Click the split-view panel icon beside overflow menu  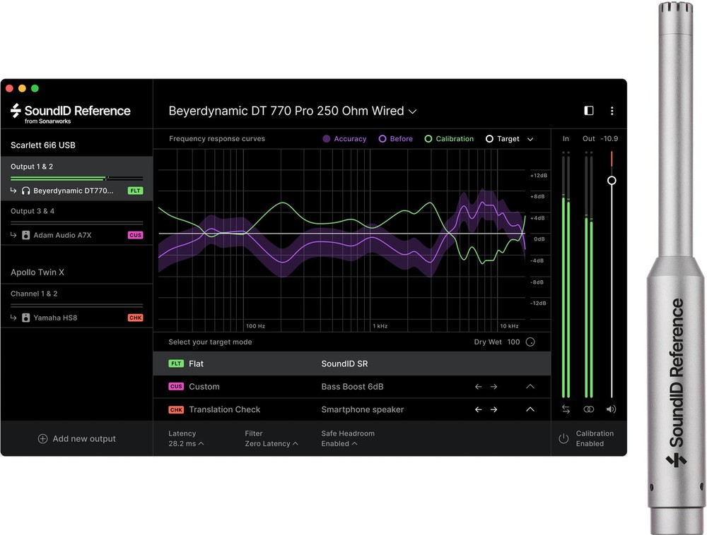coord(588,111)
